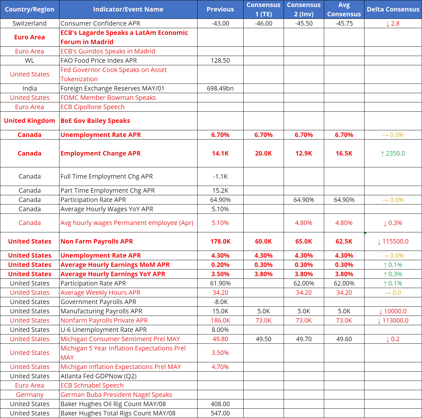This screenshot has width=422, height=418.
Task: Click Switzerland's previous value -43.00
Action: click(x=220, y=23)
